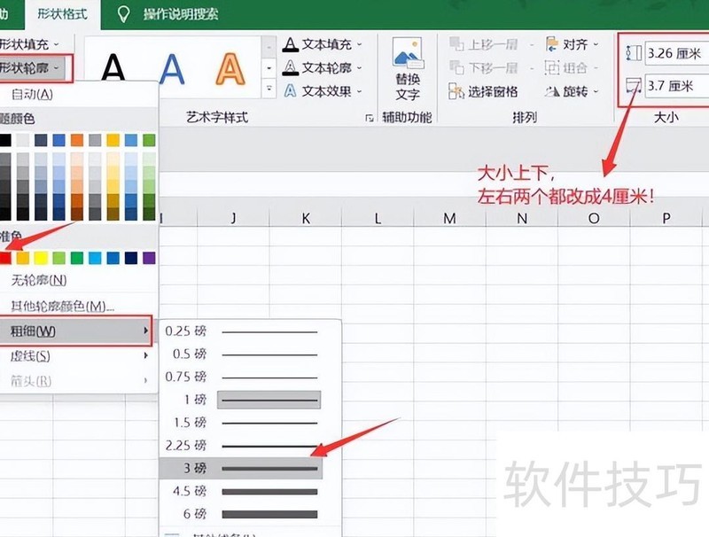Pick the standard purple color swatch
Viewport: 709px width, 537px height.
click(x=149, y=258)
